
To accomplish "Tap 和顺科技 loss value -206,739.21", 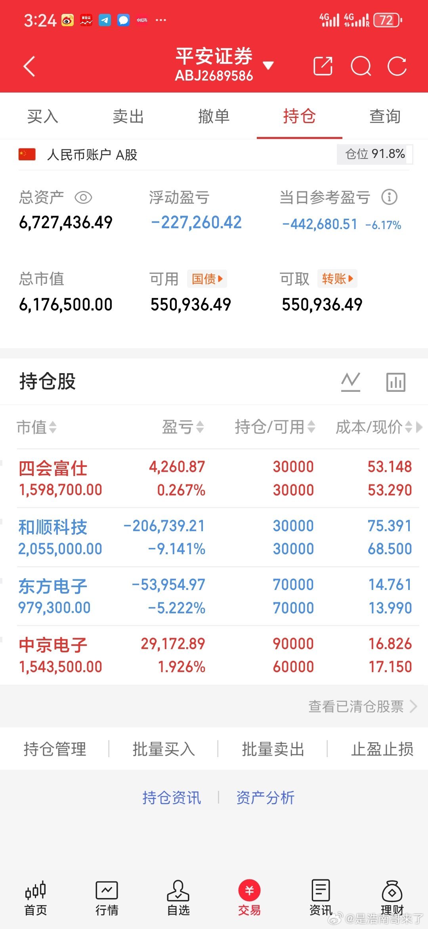I will [x=164, y=526].
